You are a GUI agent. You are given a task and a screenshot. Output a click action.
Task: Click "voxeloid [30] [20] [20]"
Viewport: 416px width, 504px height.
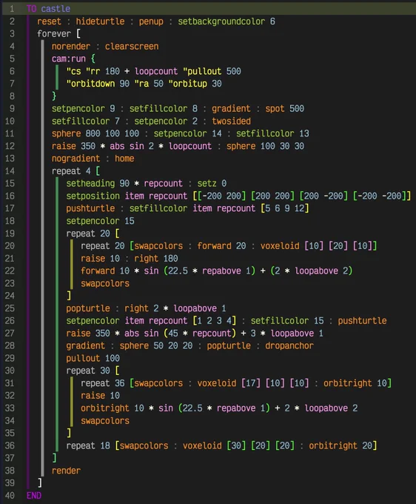[x=238, y=446]
